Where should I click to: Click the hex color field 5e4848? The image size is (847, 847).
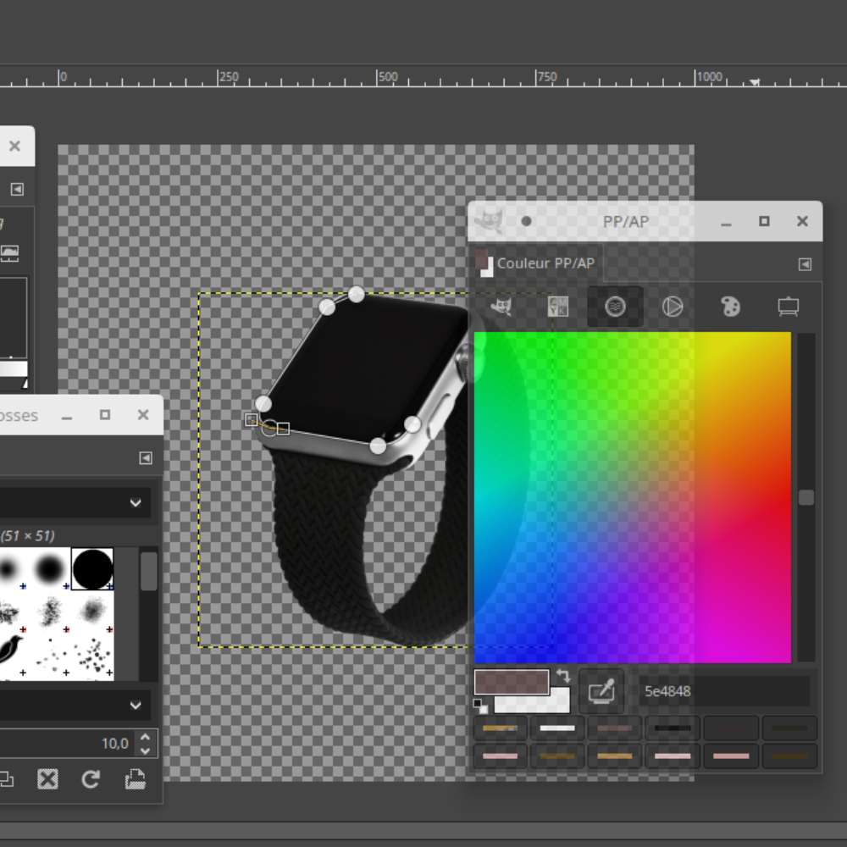click(x=724, y=691)
